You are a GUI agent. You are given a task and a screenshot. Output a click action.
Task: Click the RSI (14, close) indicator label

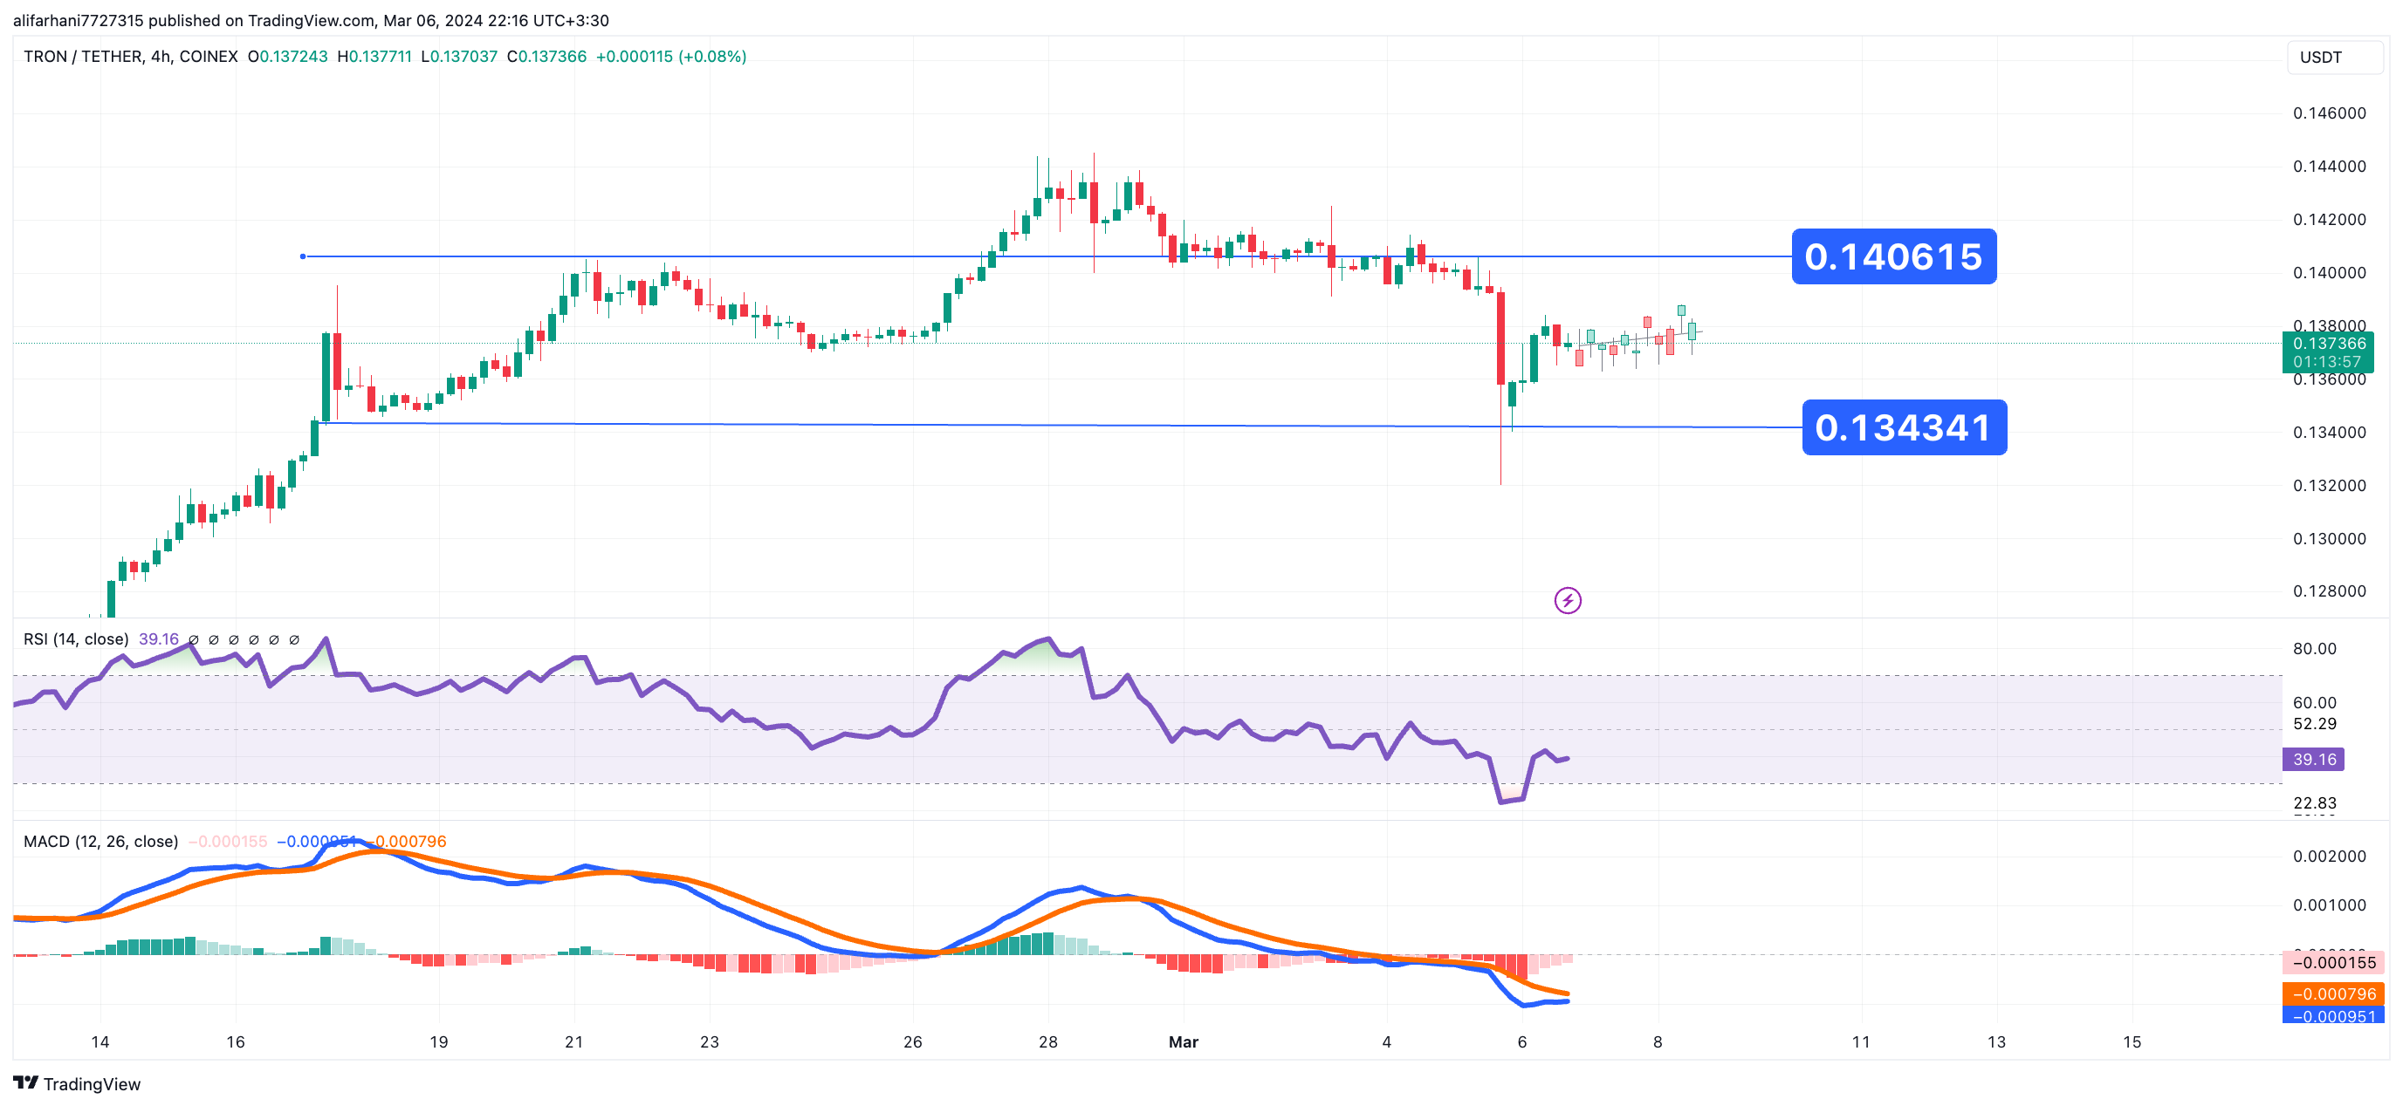(76, 639)
